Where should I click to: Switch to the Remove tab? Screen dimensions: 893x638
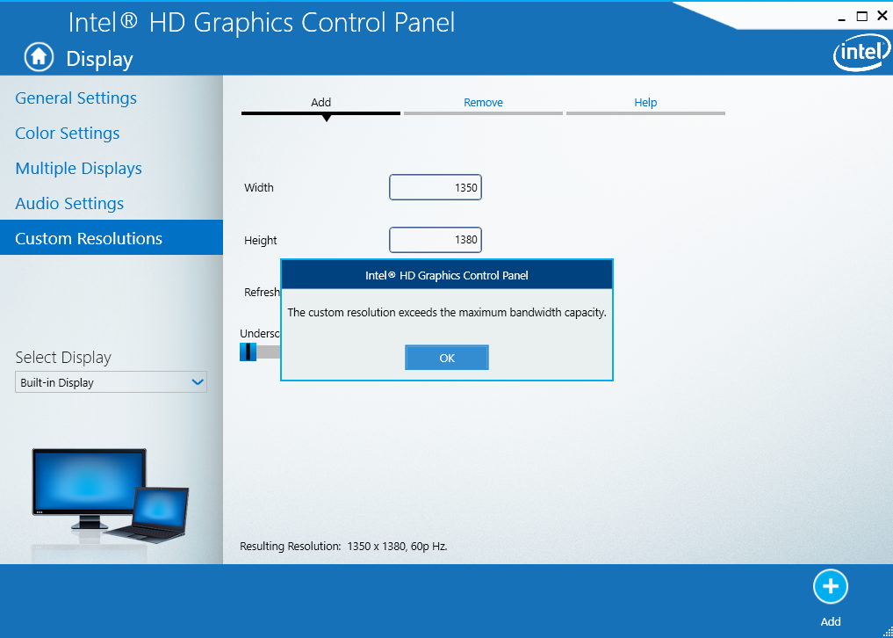(483, 103)
